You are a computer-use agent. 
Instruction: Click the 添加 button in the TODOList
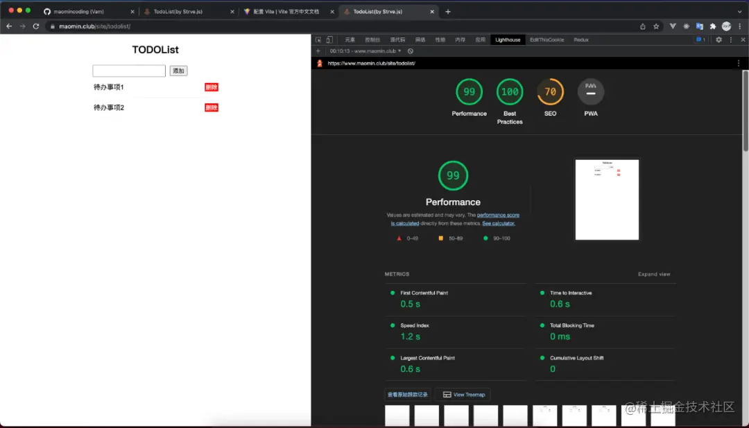[179, 71]
